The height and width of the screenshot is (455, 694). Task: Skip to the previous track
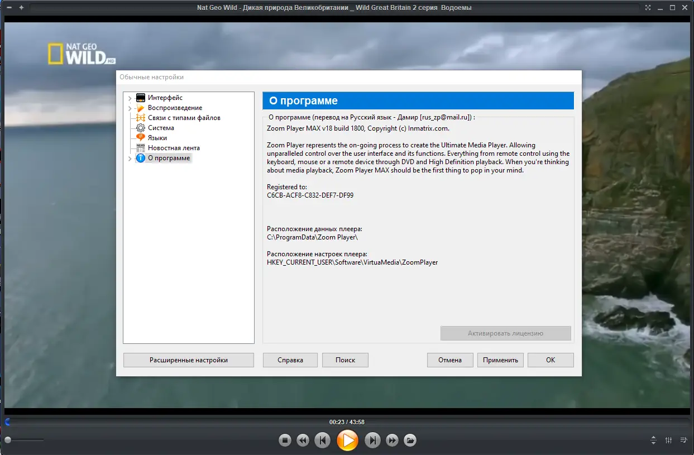pos(323,440)
